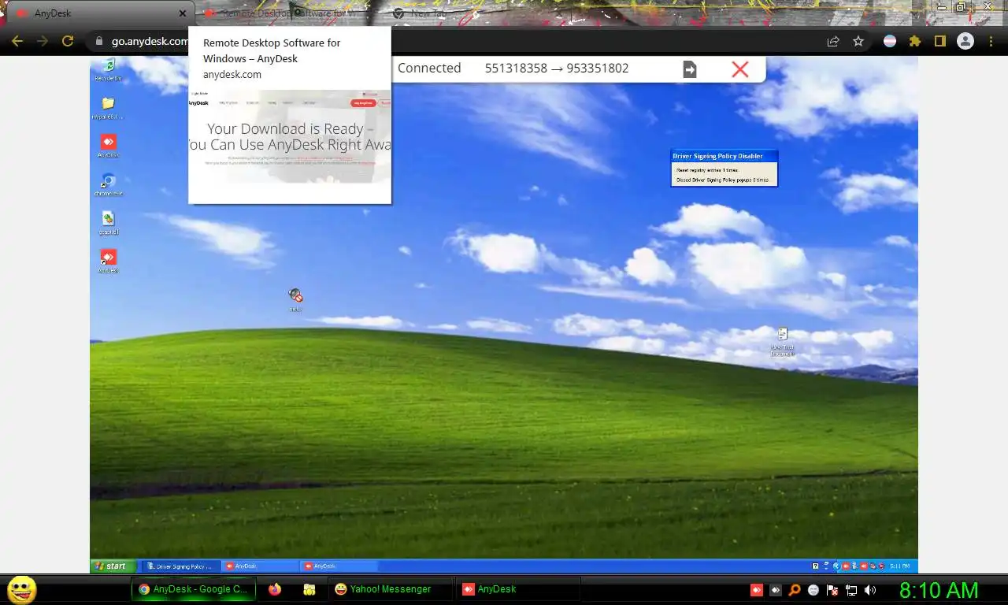Share this page using the share icon
Image resolution: width=1008 pixels, height=605 pixels.
coord(833,41)
